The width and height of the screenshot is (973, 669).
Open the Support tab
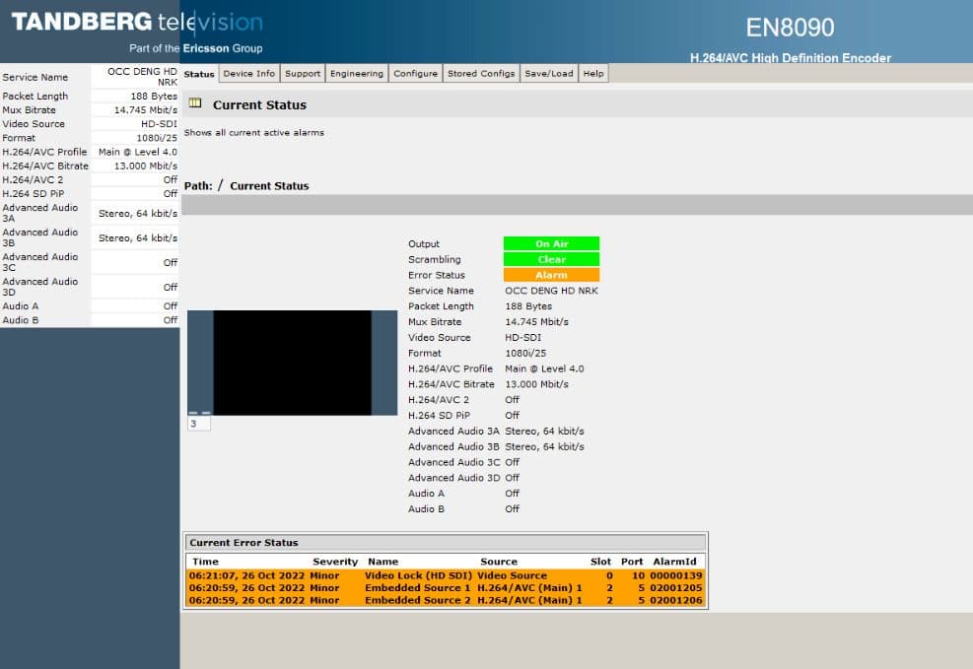tap(303, 72)
